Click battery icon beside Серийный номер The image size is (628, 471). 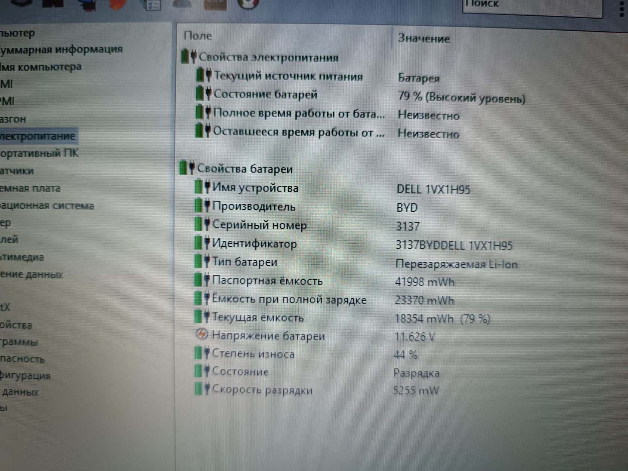pyautogui.click(x=203, y=224)
